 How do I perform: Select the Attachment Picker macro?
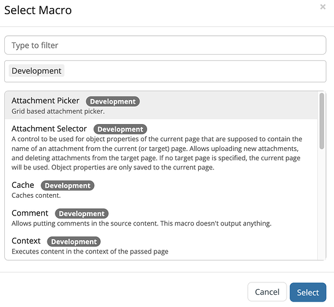161,105
